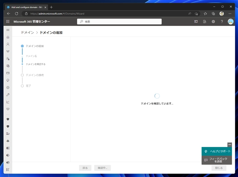This screenshot has width=238, height=177.
Task: Collapse the navigation menu hamburger icon
Action: point(8,30)
